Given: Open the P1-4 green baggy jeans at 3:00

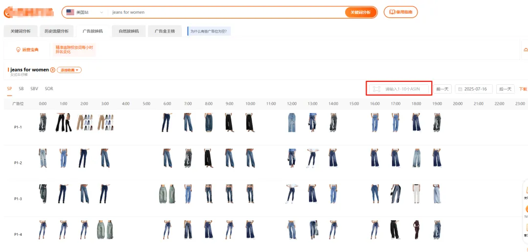Looking at the screenshot, I should pyautogui.click(x=105, y=230).
